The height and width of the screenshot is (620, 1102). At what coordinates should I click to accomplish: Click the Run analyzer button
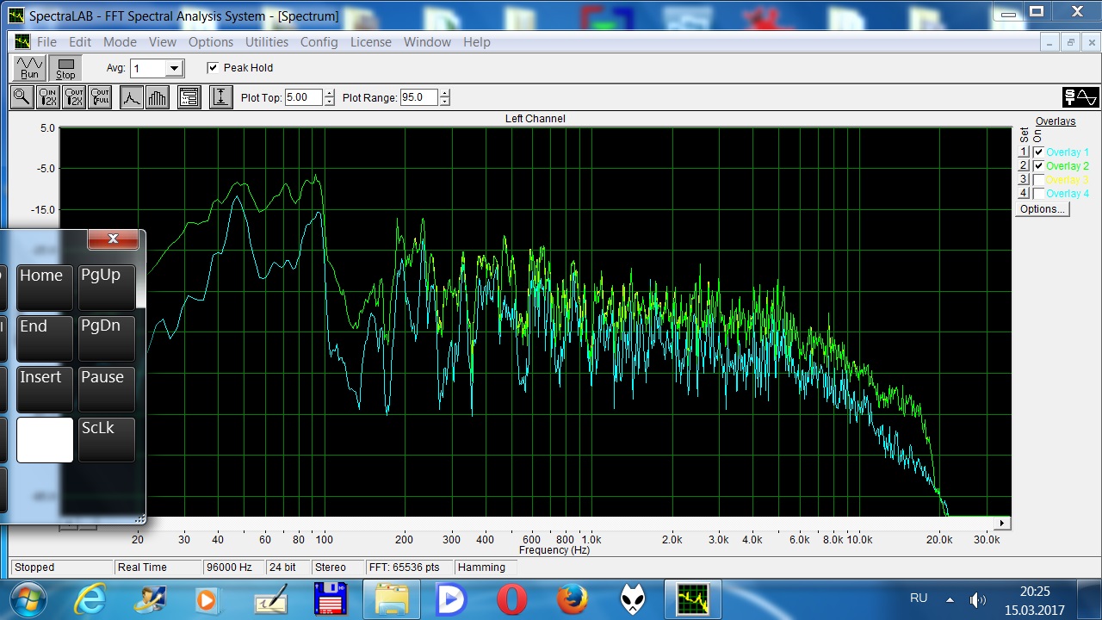click(x=30, y=68)
